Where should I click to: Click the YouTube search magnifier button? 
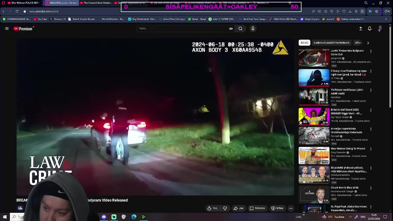point(240,29)
